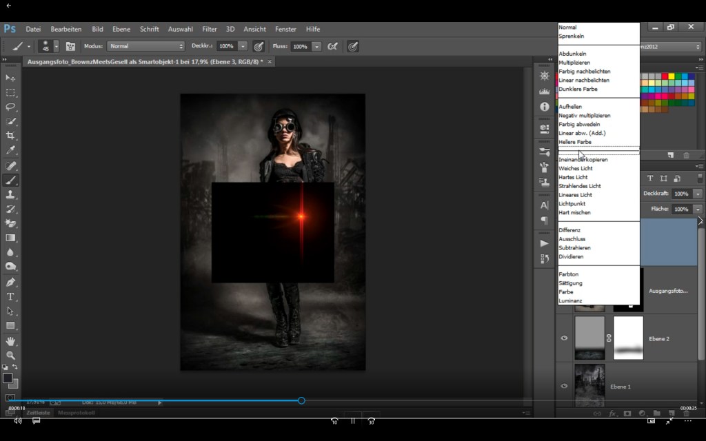Hide the Ebene 2 layer
This screenshot has width=706, height=441.
pos(564,338)
